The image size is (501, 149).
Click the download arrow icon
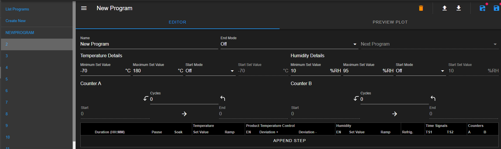click(459, 8)
